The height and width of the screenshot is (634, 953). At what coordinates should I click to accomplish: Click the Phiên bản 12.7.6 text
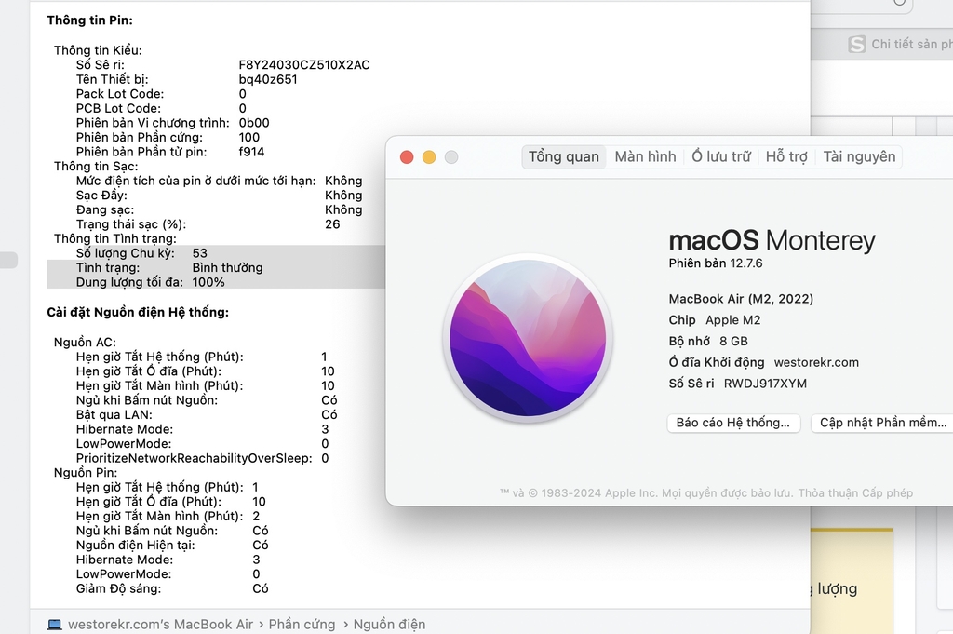tap(716, 263)
